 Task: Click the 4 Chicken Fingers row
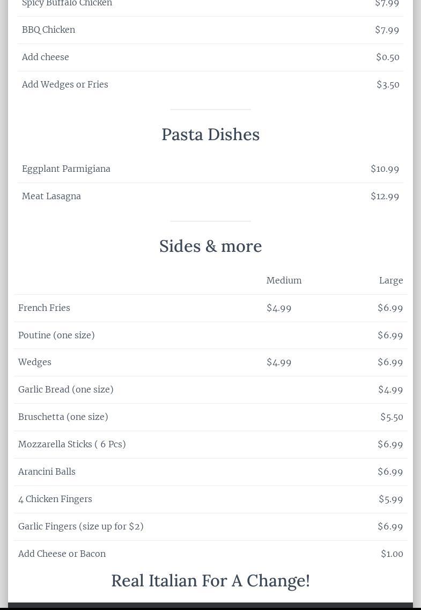click(211, 499)
